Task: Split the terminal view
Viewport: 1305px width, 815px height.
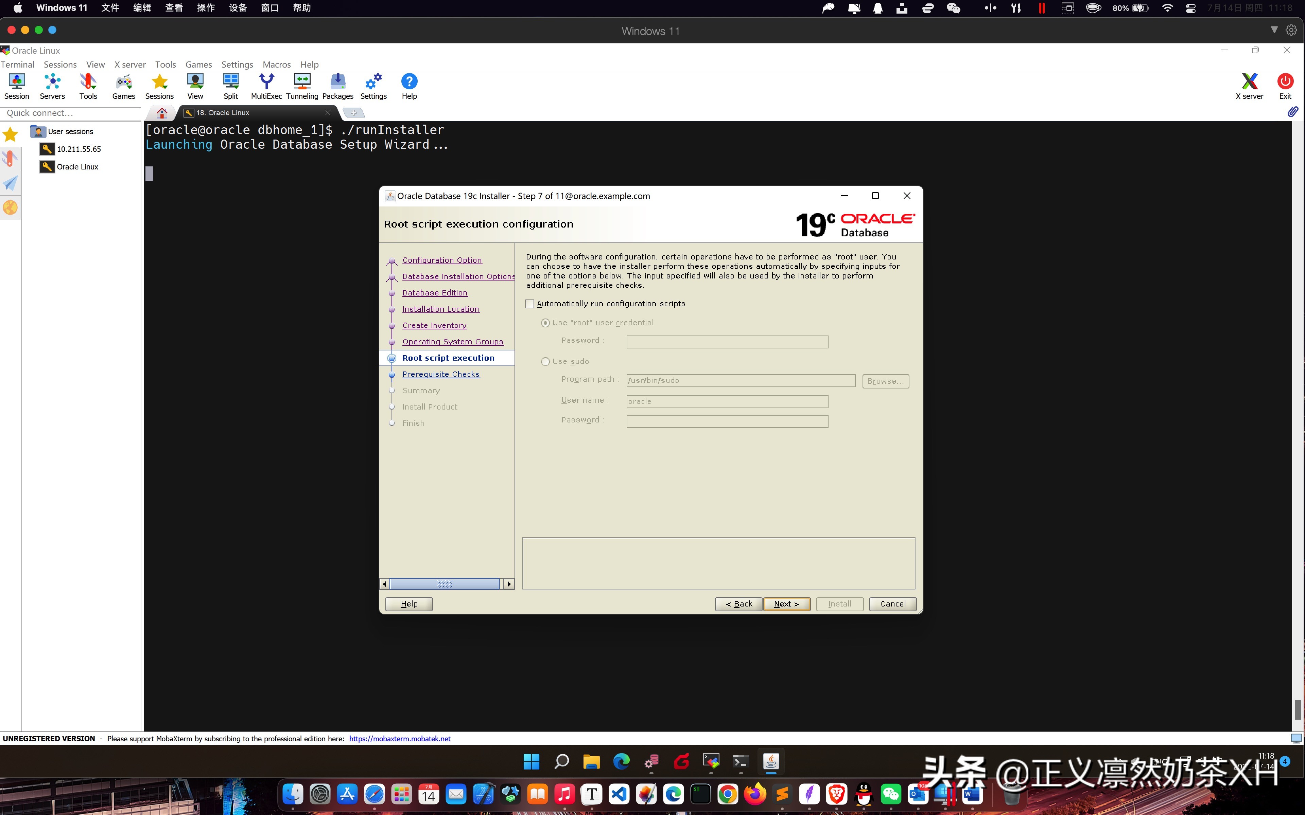Action: tap(231, 86)
